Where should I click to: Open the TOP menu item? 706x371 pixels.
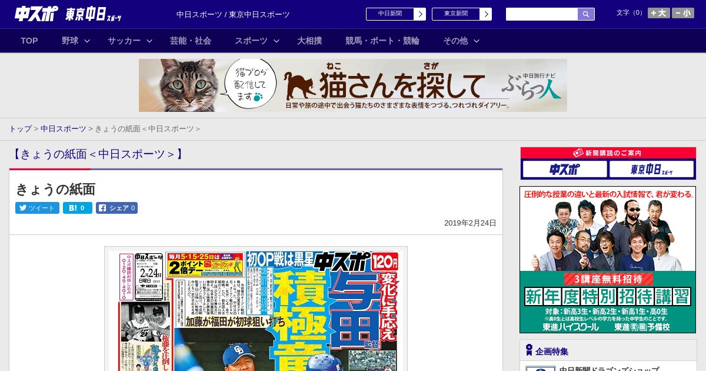click(29, 41)
